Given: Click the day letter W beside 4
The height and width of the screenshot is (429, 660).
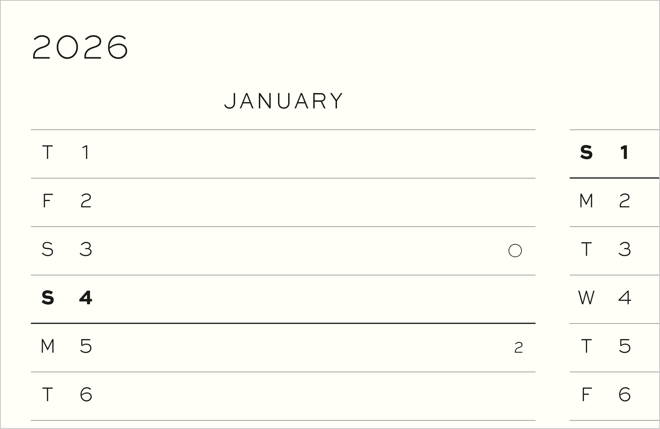Looking at the screenshot, I should click(x=586, y=298).
